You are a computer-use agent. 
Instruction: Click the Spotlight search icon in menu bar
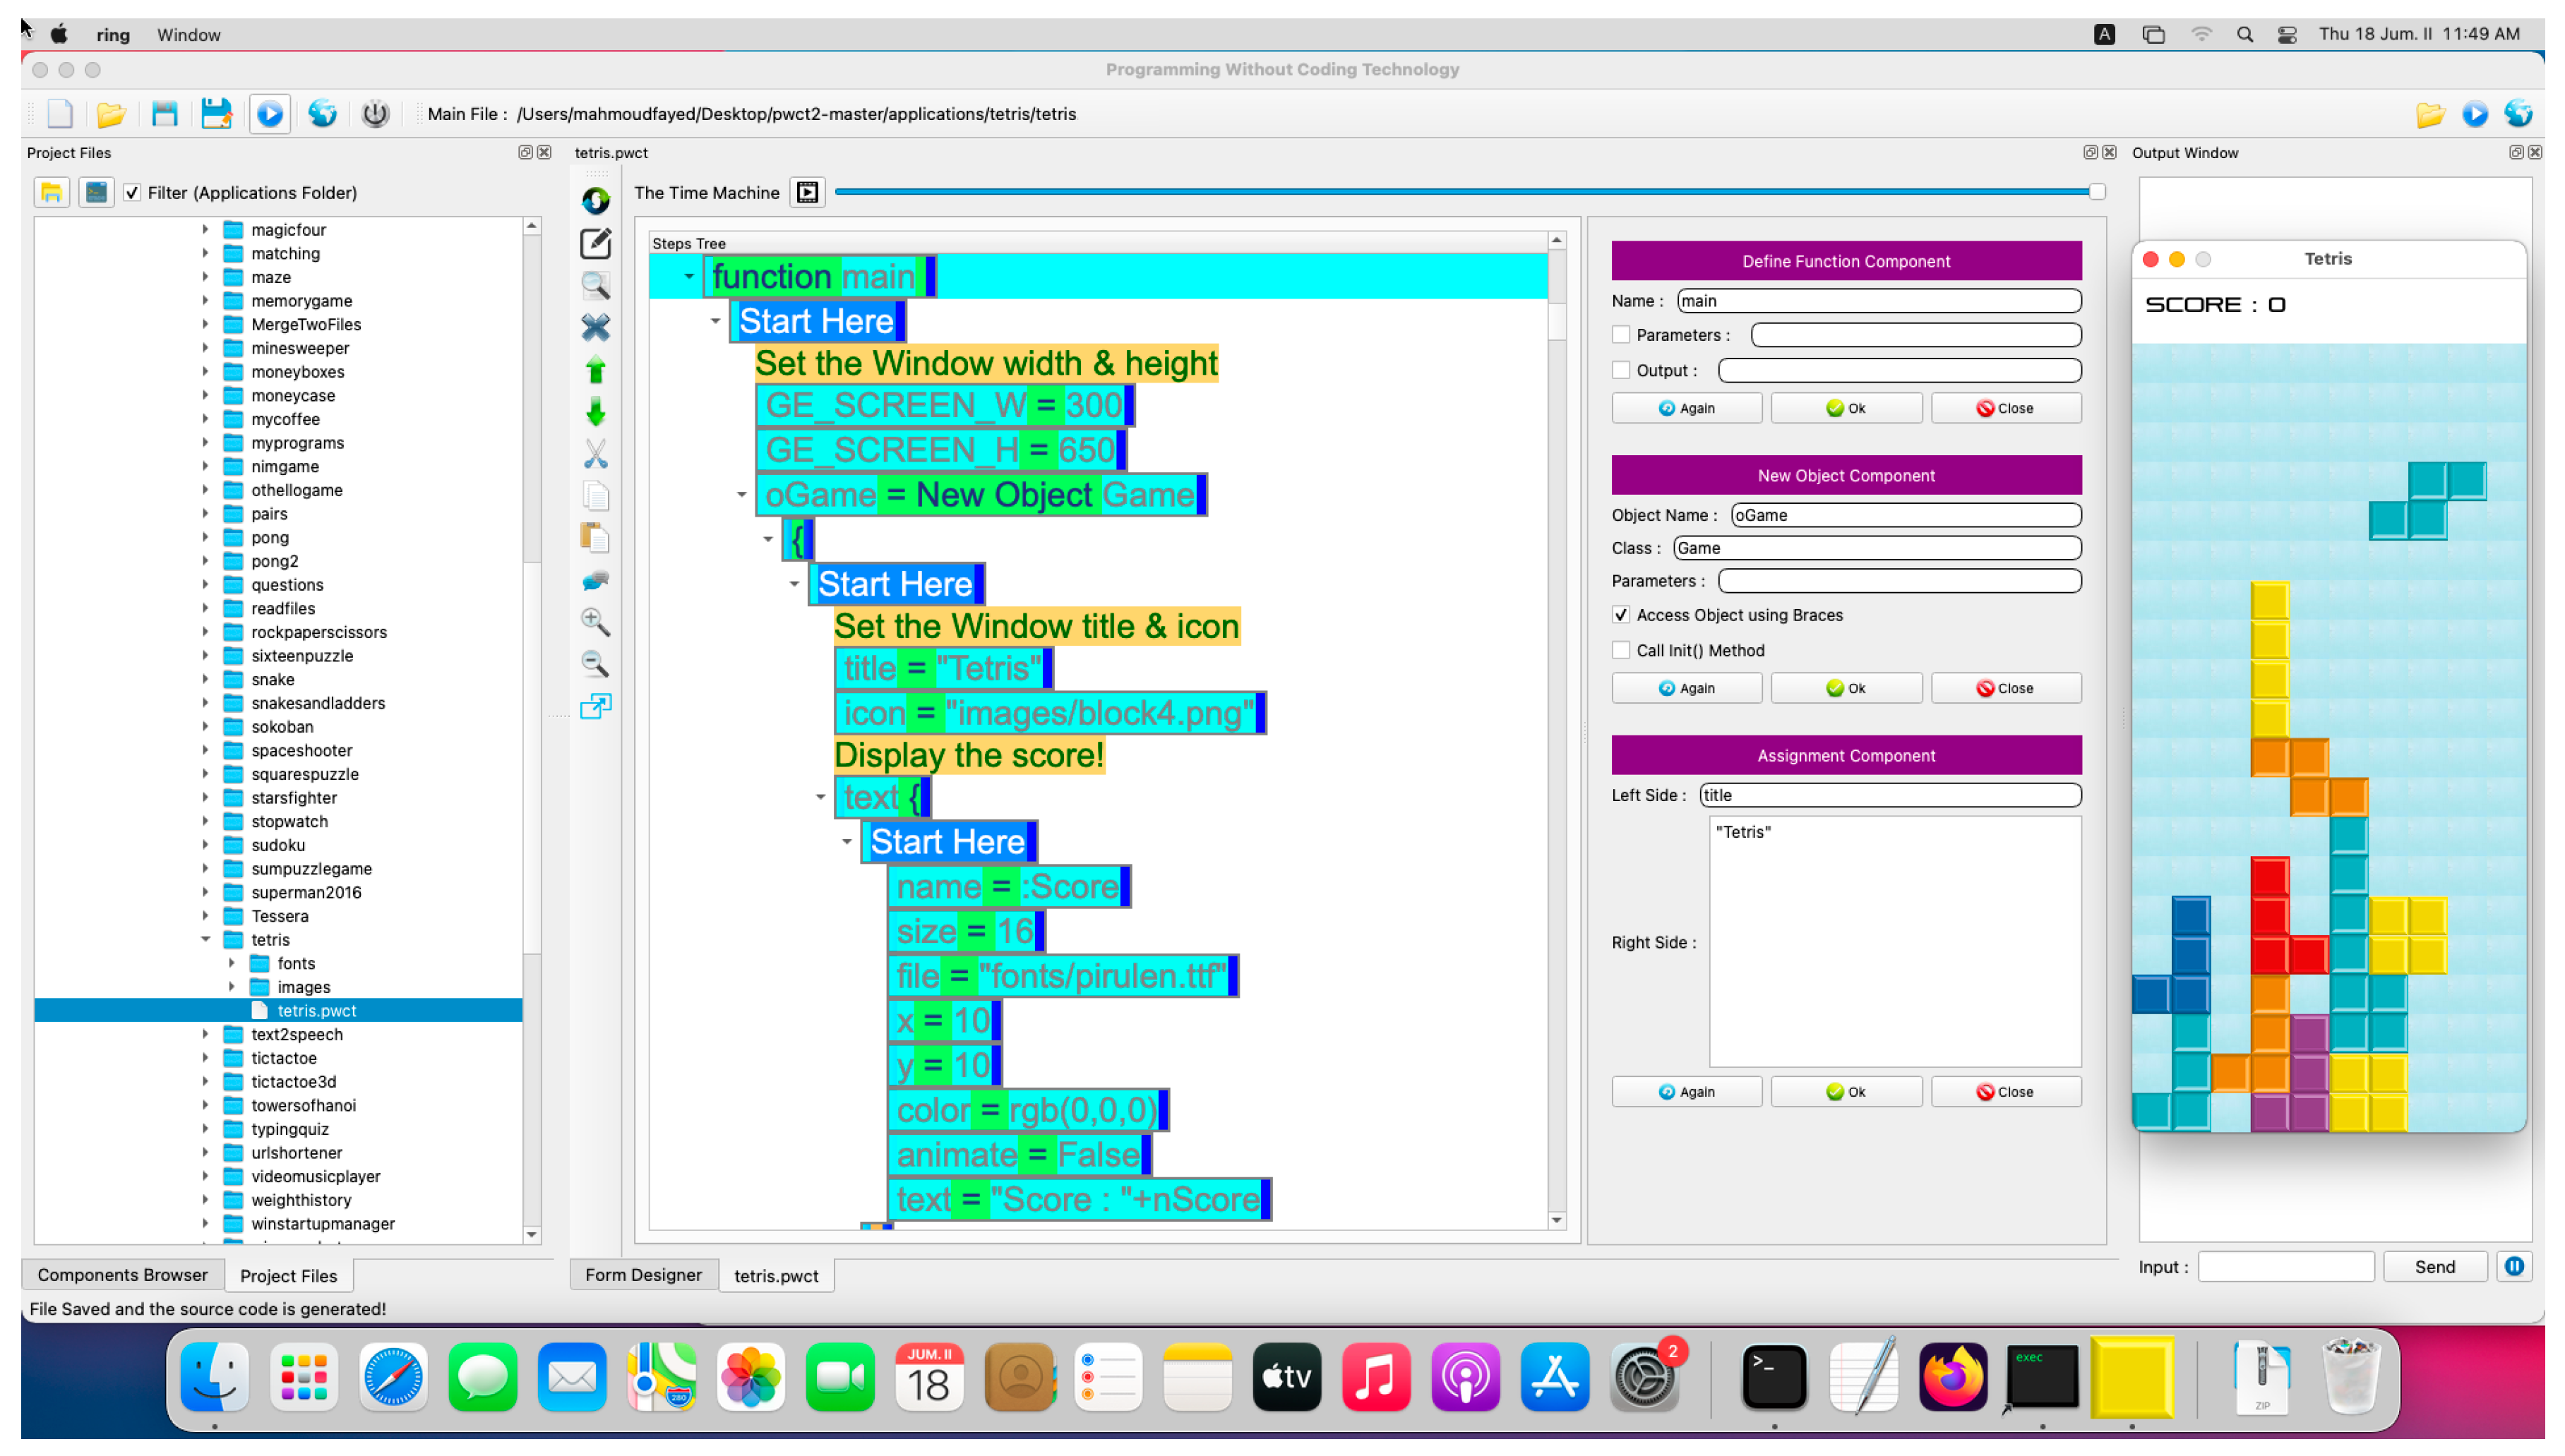2245,35
